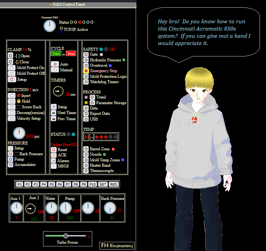Click the purple Accumulator icon
This screenshot has width=266, height=251.
tap(11, 164)
